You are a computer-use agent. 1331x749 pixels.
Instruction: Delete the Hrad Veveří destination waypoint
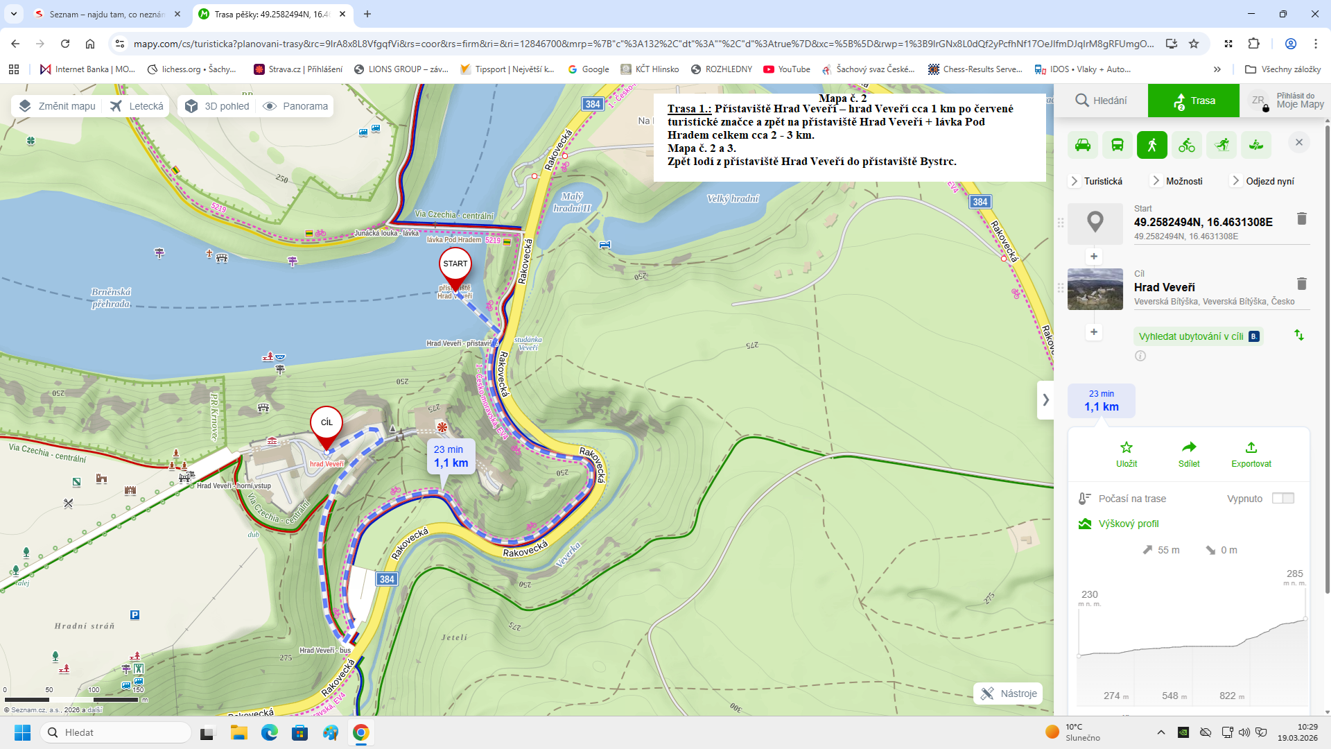[x=1301, y=284]
